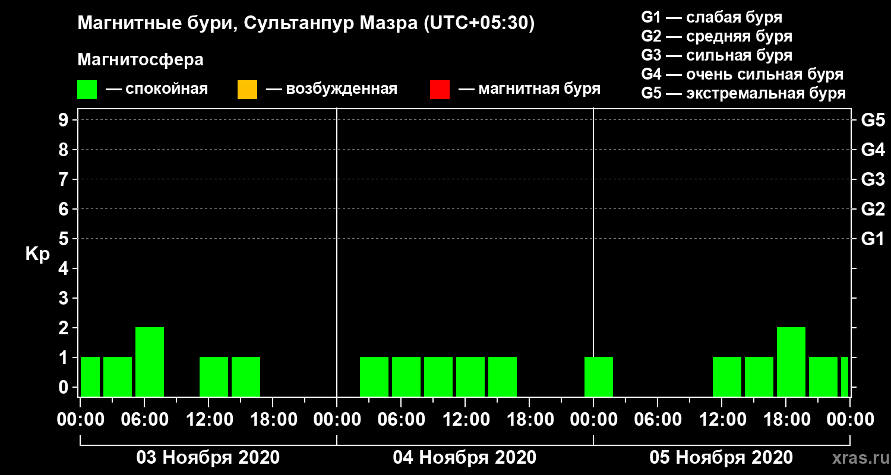Click the '9' value on the Kp axis
The width and height of the screenshot is (891, 475).
click(65, 120)
